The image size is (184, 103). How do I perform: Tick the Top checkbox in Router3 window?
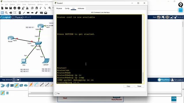(x=56, y=94)
